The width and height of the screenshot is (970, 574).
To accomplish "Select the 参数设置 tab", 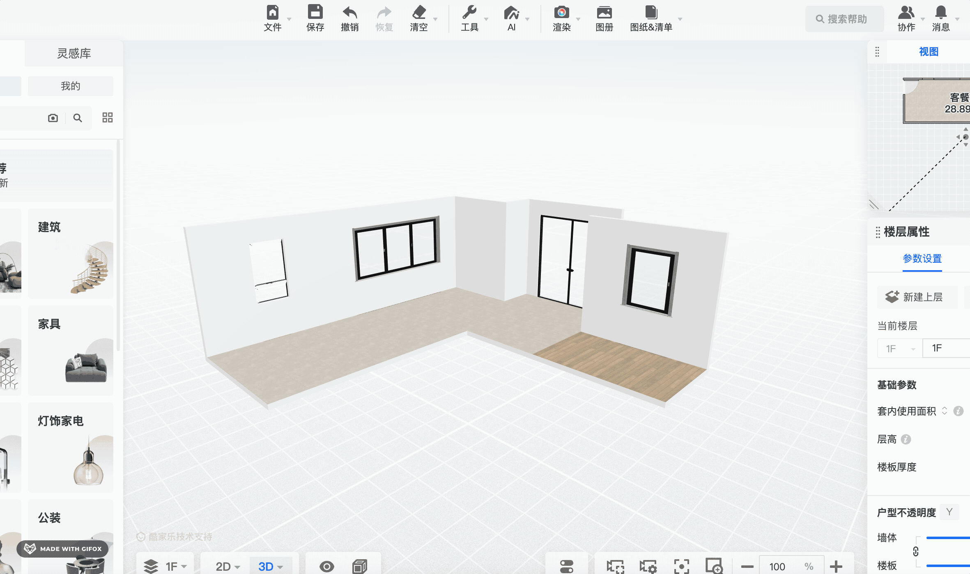I will coord(922,259).
